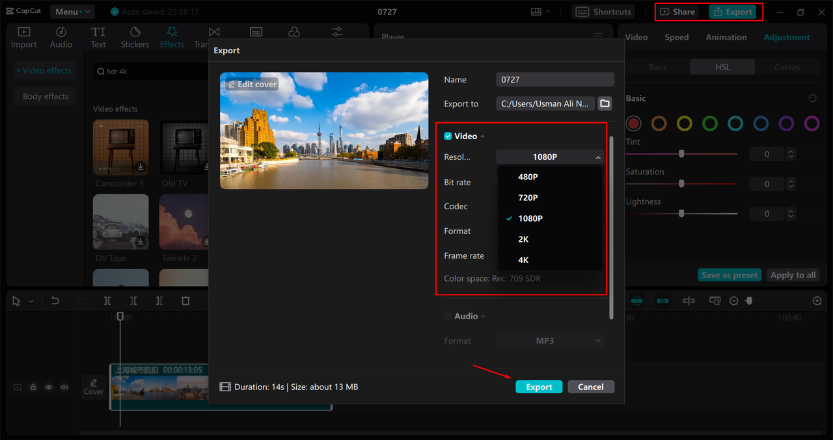
Task: Download the Camcorder 3 effect
Action: coord(141,167)
